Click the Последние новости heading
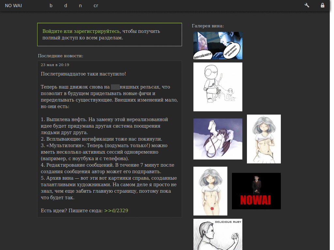This screenshot has height=250, width=334. [60, 56]
